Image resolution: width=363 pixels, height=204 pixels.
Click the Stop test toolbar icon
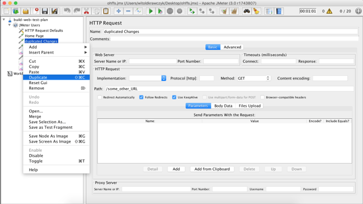[170, 11]
